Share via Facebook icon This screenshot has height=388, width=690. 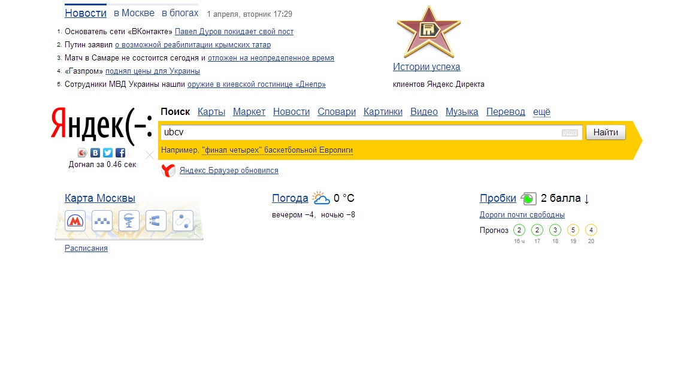[x=120, y=153]
